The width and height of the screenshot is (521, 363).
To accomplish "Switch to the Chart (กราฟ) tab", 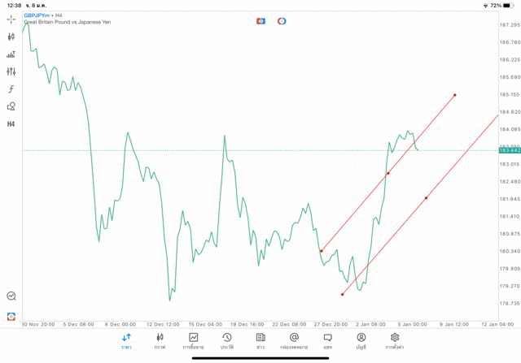I will click(x=160, y=340).
